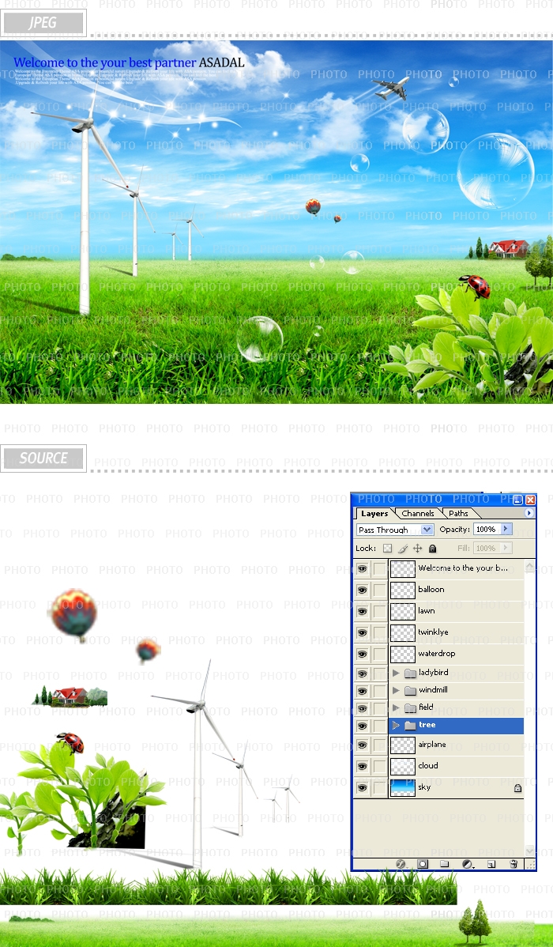Toggle Lock transparent pixels icon

388,549
